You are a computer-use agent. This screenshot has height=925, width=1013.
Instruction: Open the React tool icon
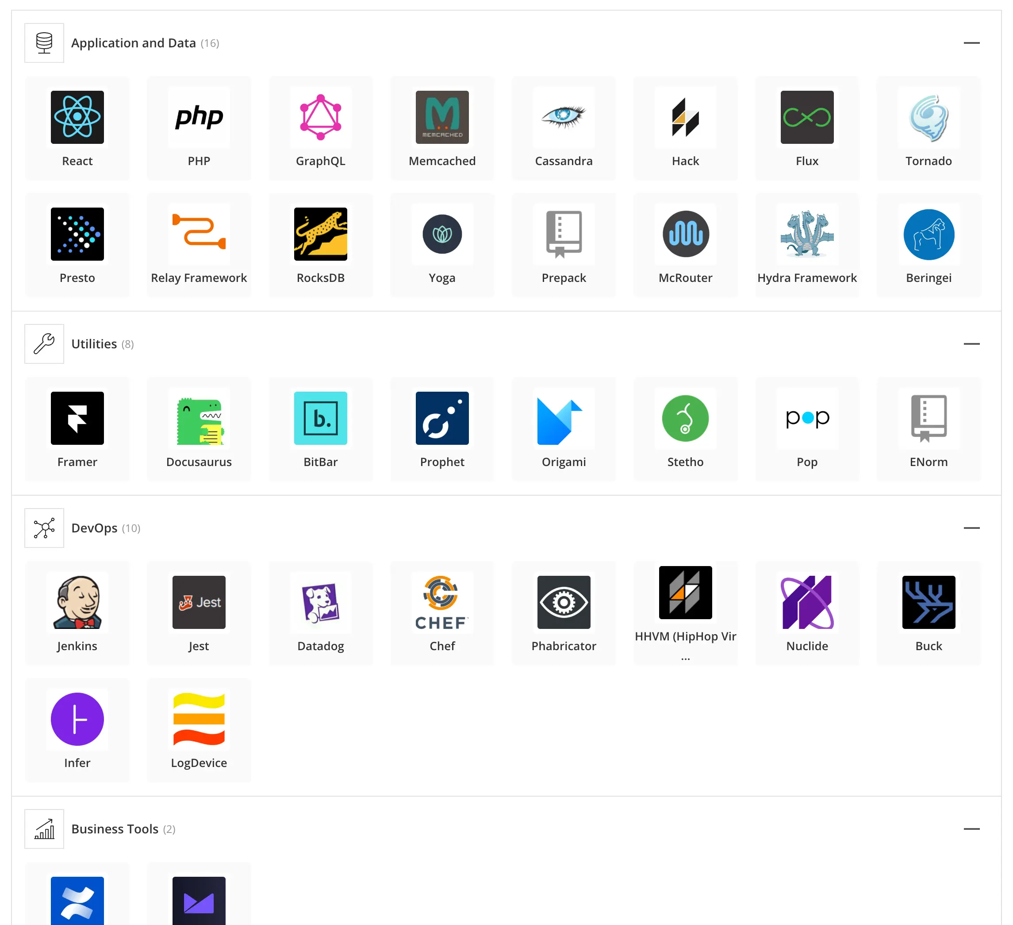click(x=77, y=117)
